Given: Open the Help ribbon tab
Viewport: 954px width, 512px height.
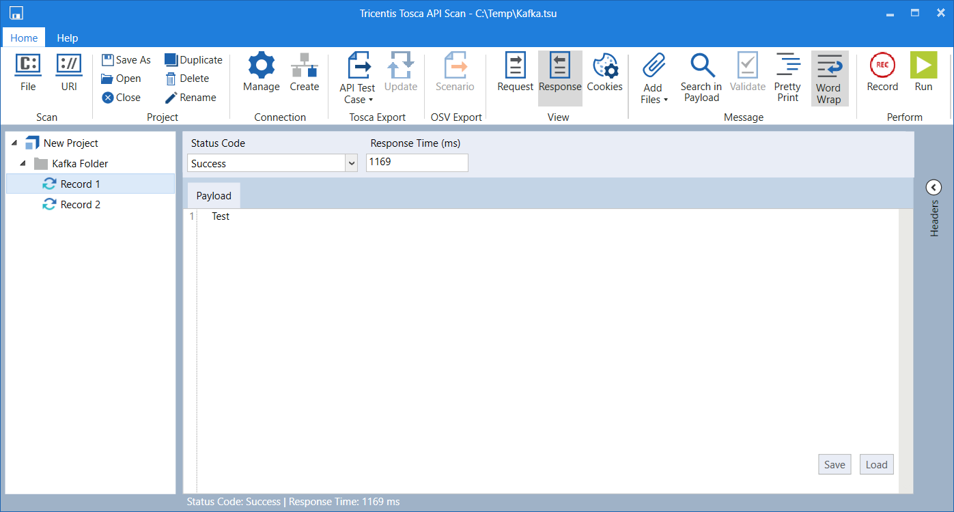Looking at the screenshot, I should tap(67, 38).
